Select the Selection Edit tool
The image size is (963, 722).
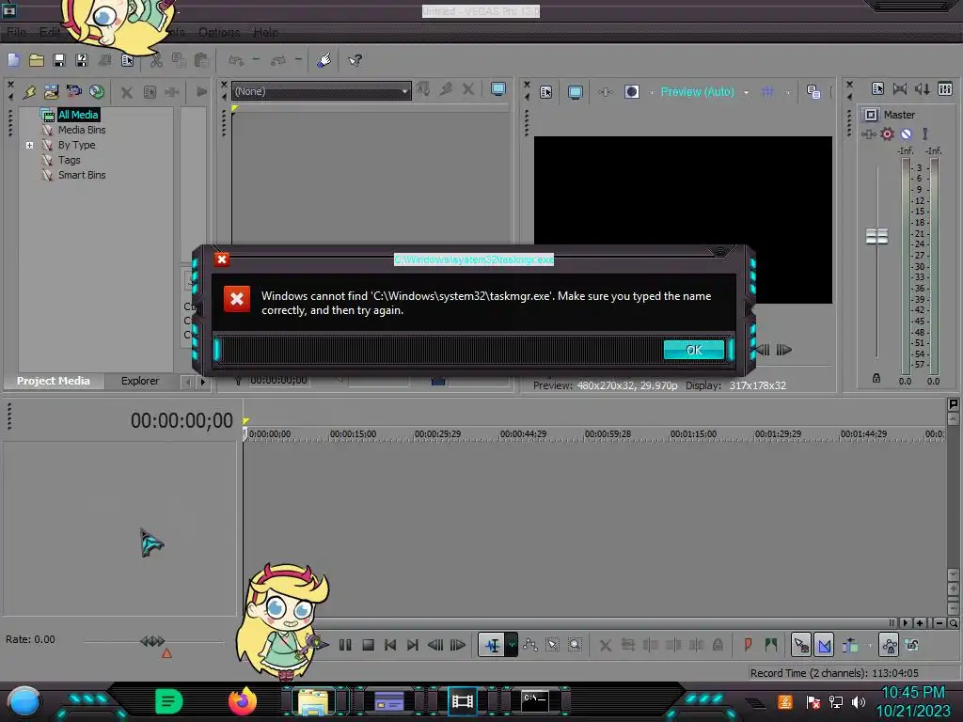click(553, 645)
